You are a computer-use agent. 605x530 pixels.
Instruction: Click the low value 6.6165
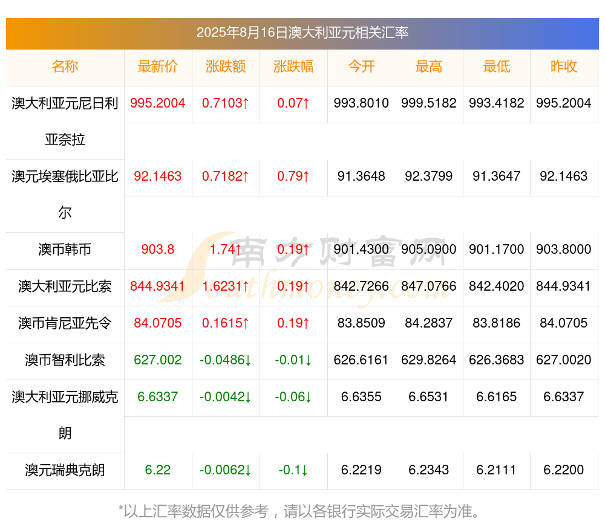click(497, 396)
